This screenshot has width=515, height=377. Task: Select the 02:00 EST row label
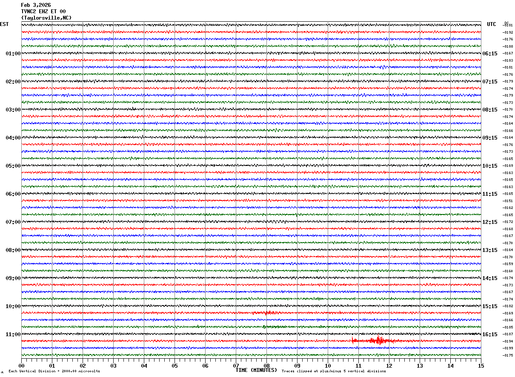click(13, 82)
